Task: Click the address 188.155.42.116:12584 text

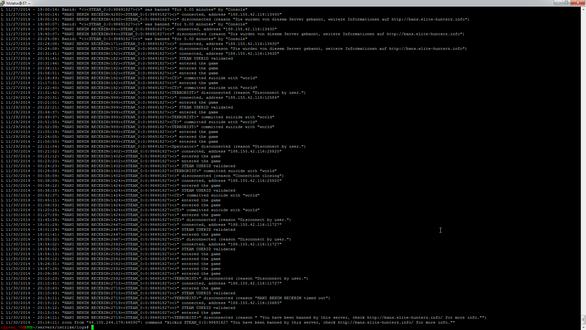Action: (x=252, y=97)
